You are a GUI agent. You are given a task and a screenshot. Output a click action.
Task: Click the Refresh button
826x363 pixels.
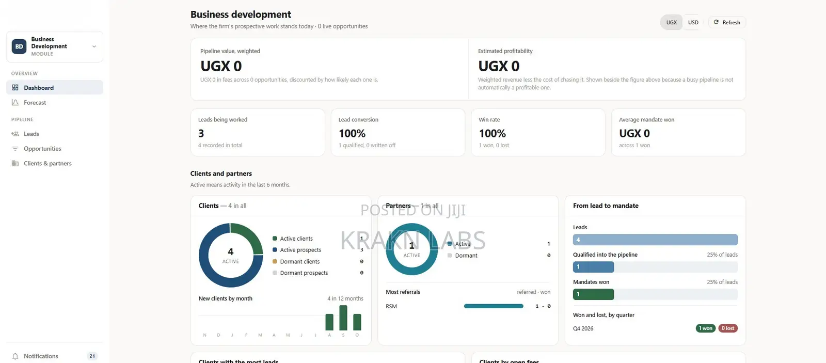coord(727,22)
